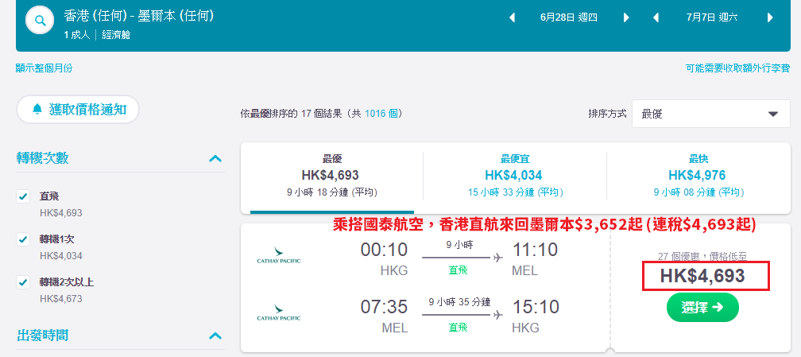
Task: Open search via the magnifier icon
Action: point(41,21)
